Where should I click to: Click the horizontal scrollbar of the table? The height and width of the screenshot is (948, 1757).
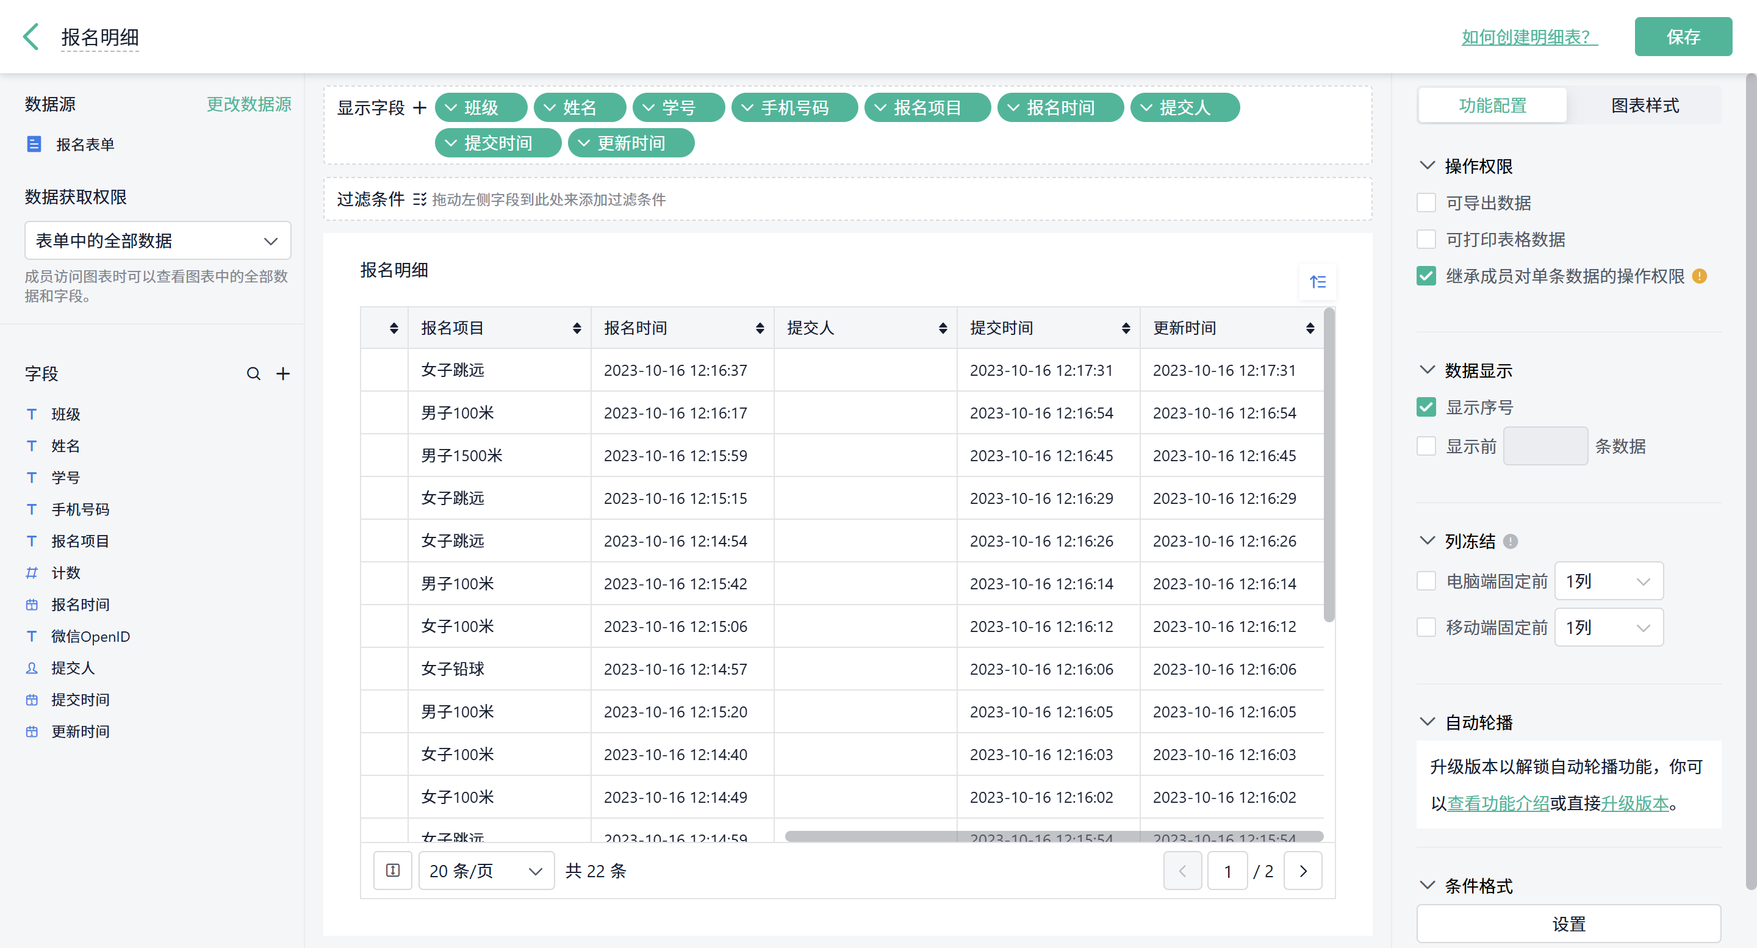click(x=1053, y=836)
